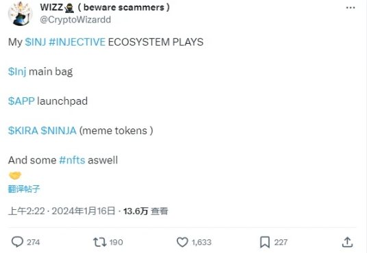Click the reply speech bubble icon
The width and height of the screenshot is (367, 253).
[17, 242]
